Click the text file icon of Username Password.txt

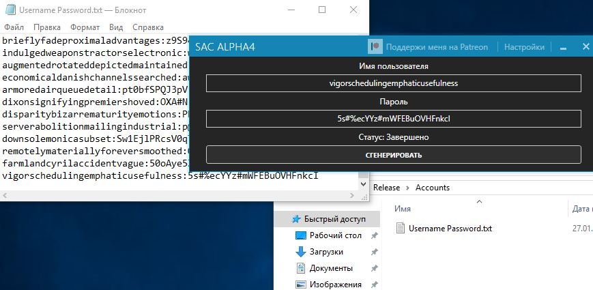(x=401, y=229)
